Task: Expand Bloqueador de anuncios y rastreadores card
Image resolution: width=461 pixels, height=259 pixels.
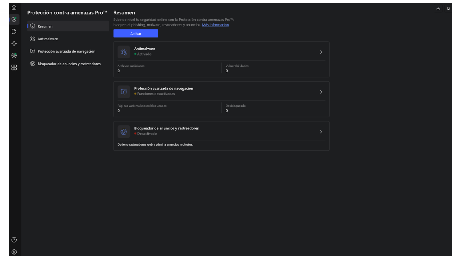Action: tap(321, 132)
